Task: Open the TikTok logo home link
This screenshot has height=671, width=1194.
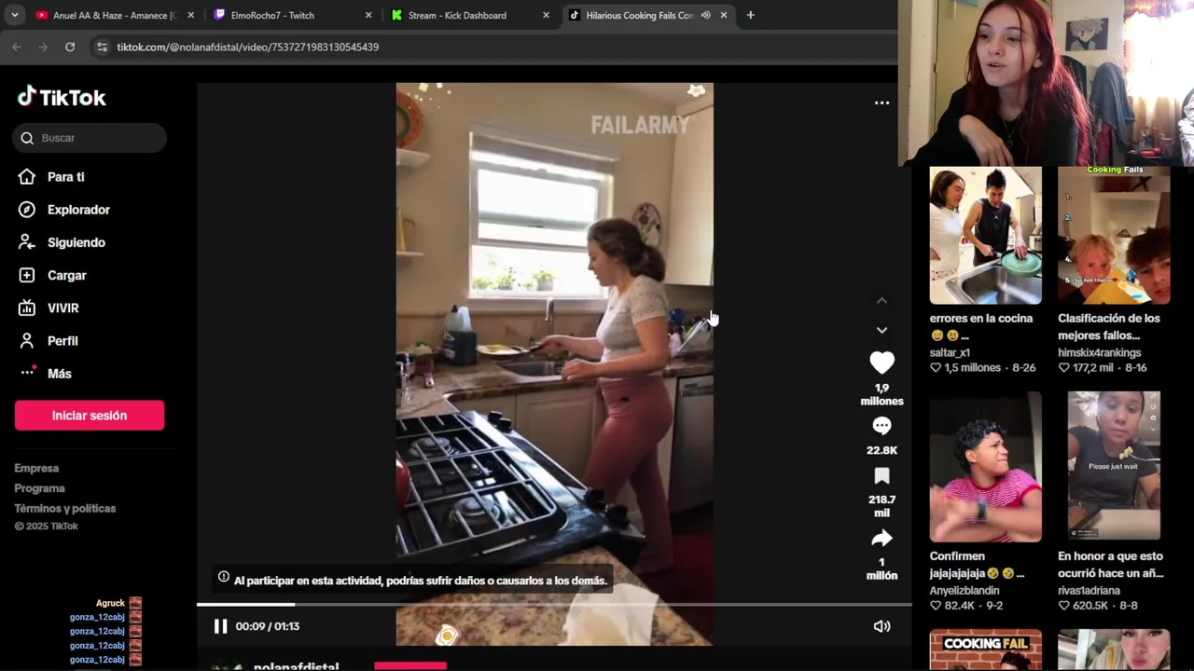Action: [x=62, y=97]
